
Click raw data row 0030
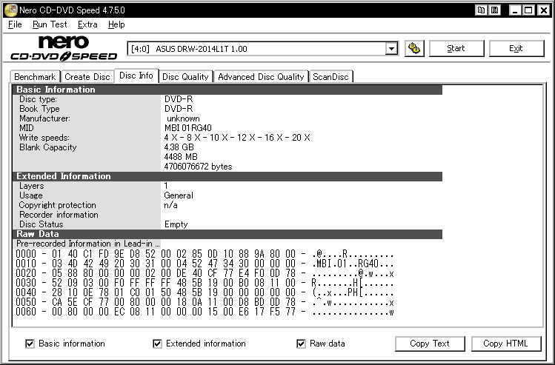[x=205, y=283]
